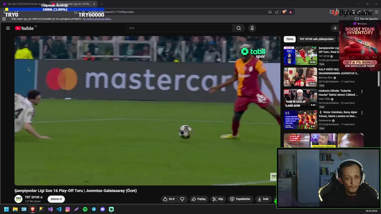This screenshot has height=214, width=381.
Task: Dislike the video with thumbs-down button
Action: (x=182, y=199)
